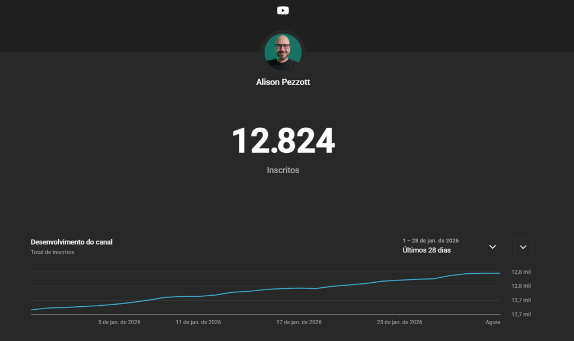Select the 11 de jan. de 2026 axis label
Image resolution: width=574 pixels, height=341 pixels.
198,322
